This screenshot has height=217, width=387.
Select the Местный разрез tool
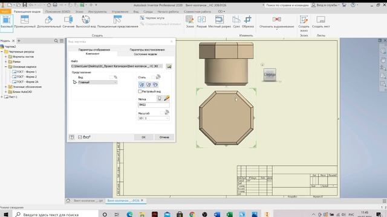coord(220,22)
